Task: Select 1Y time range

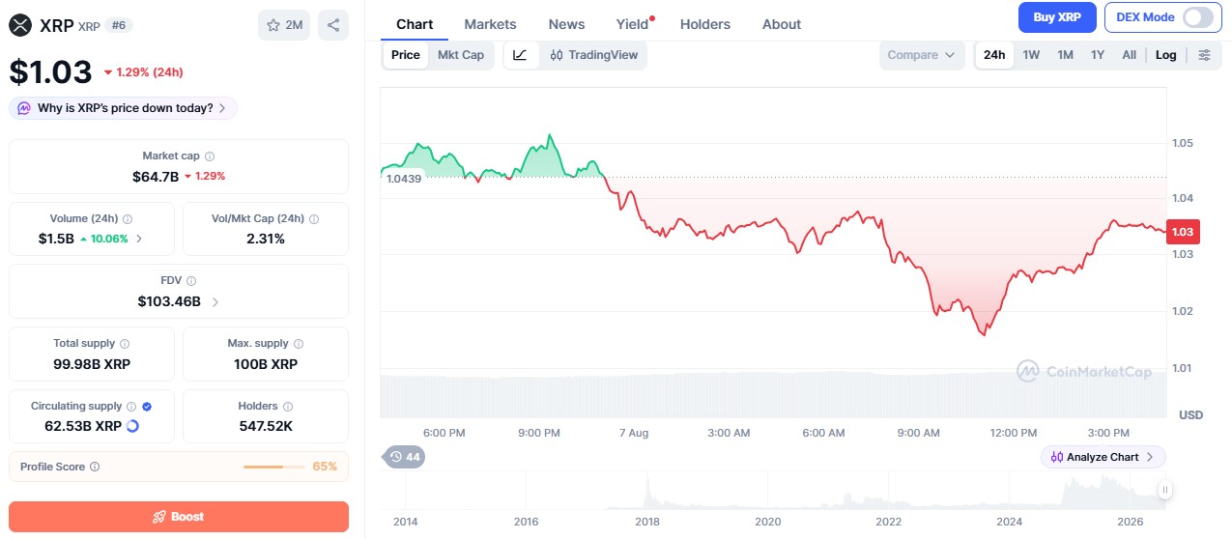Action: point(1098,55)
